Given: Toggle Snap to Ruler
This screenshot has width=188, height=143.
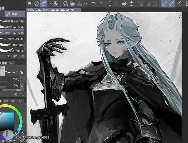Looking at the screenshot, I should pos(164,4).
